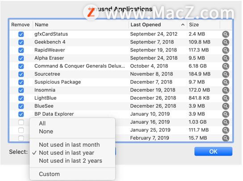Pick 'Not used in last 2 years'
The image size is (243, 181).
tap(71, 161)
